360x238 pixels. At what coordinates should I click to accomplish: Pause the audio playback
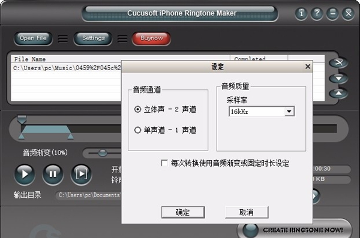coord(53,174)
